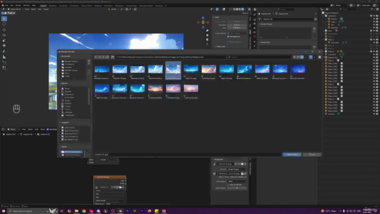Switch file browser to thumbnail display mode
This screenshot has height=214, width=380.
pyautogui.click(x=302, y=57)
